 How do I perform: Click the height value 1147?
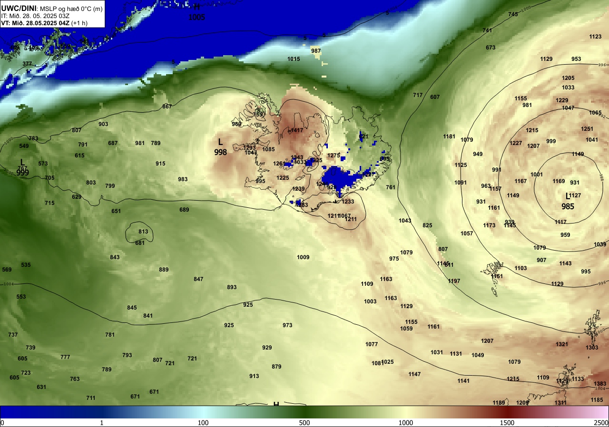pos(414,374)
